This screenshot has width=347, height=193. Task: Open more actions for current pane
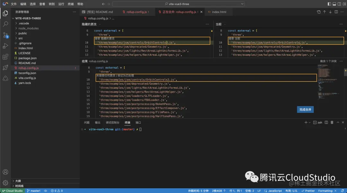pyautogui.click(x=341, y=24)
